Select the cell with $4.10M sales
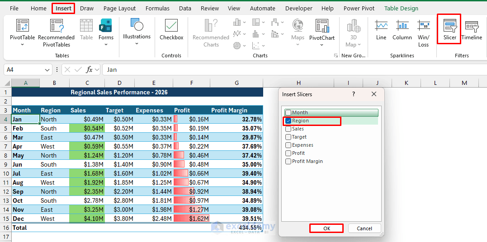This screenshot has width=487, height=242. pyautogui.click(x=87, y=219)
